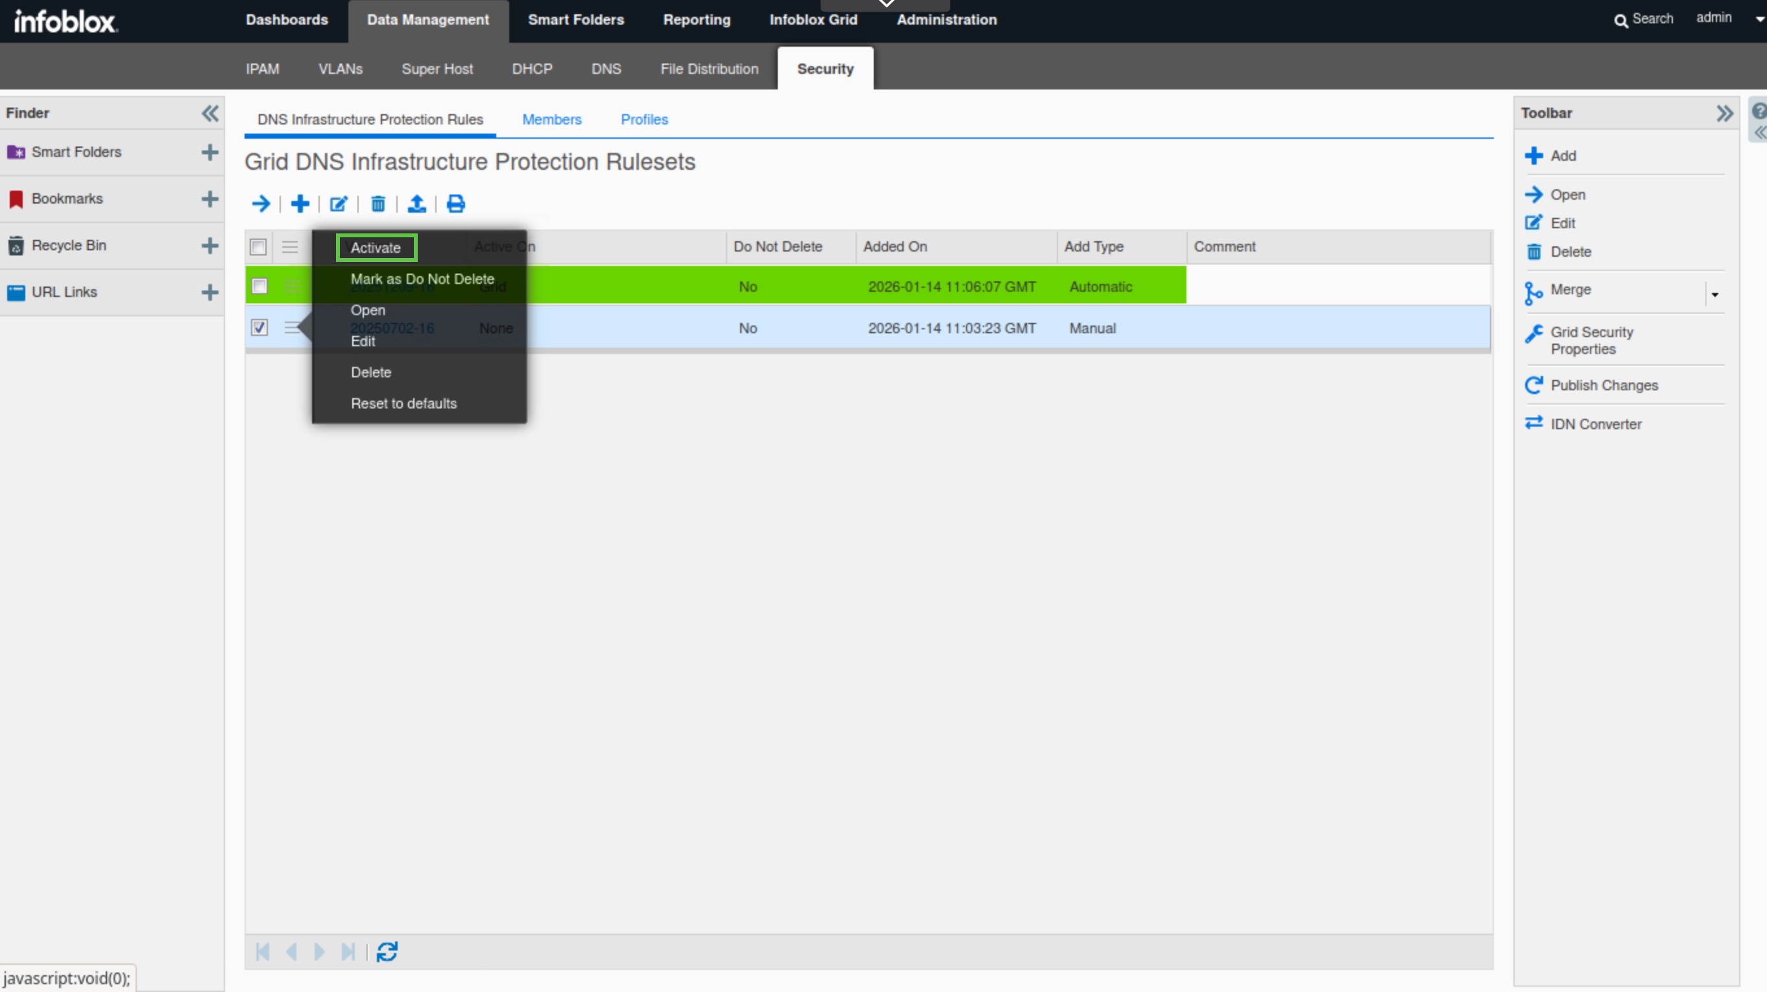Click the Upload icon above the ruleset table
Viewport: 1767px width, 992px height.
[x=416, y=204]
